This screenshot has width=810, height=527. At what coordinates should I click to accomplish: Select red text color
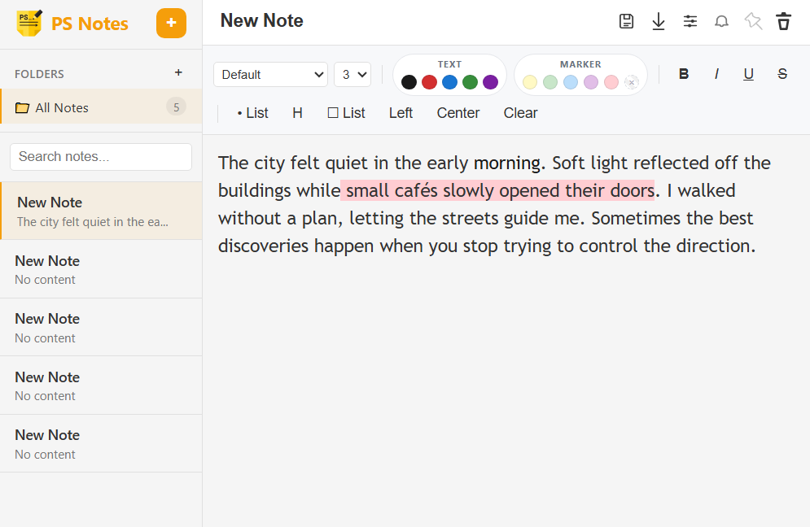pyautogui.click(x=429, y=82)
